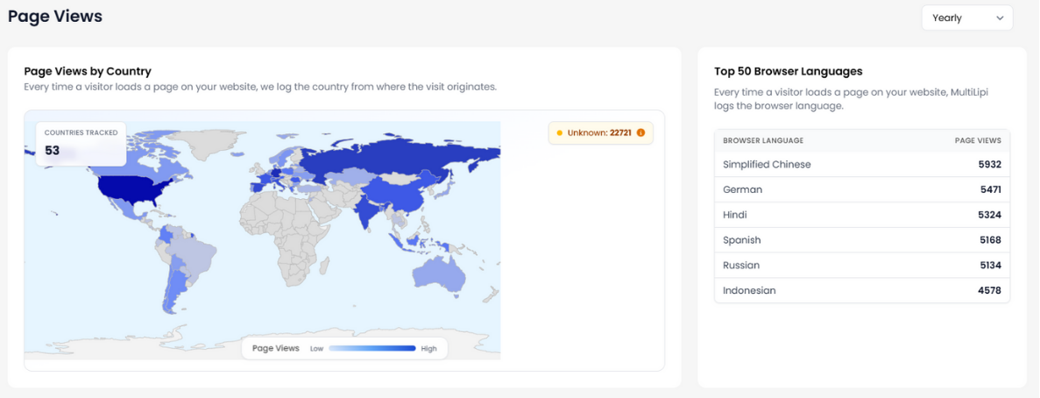This screenshot has height=398, width=1040.
Task: Click China on the world map
Action: 396,192
